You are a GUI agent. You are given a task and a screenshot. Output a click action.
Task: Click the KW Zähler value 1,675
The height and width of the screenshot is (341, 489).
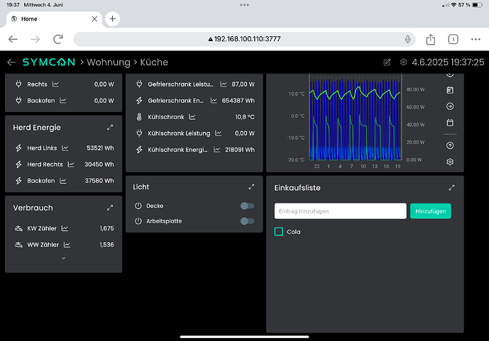(106, 228)
